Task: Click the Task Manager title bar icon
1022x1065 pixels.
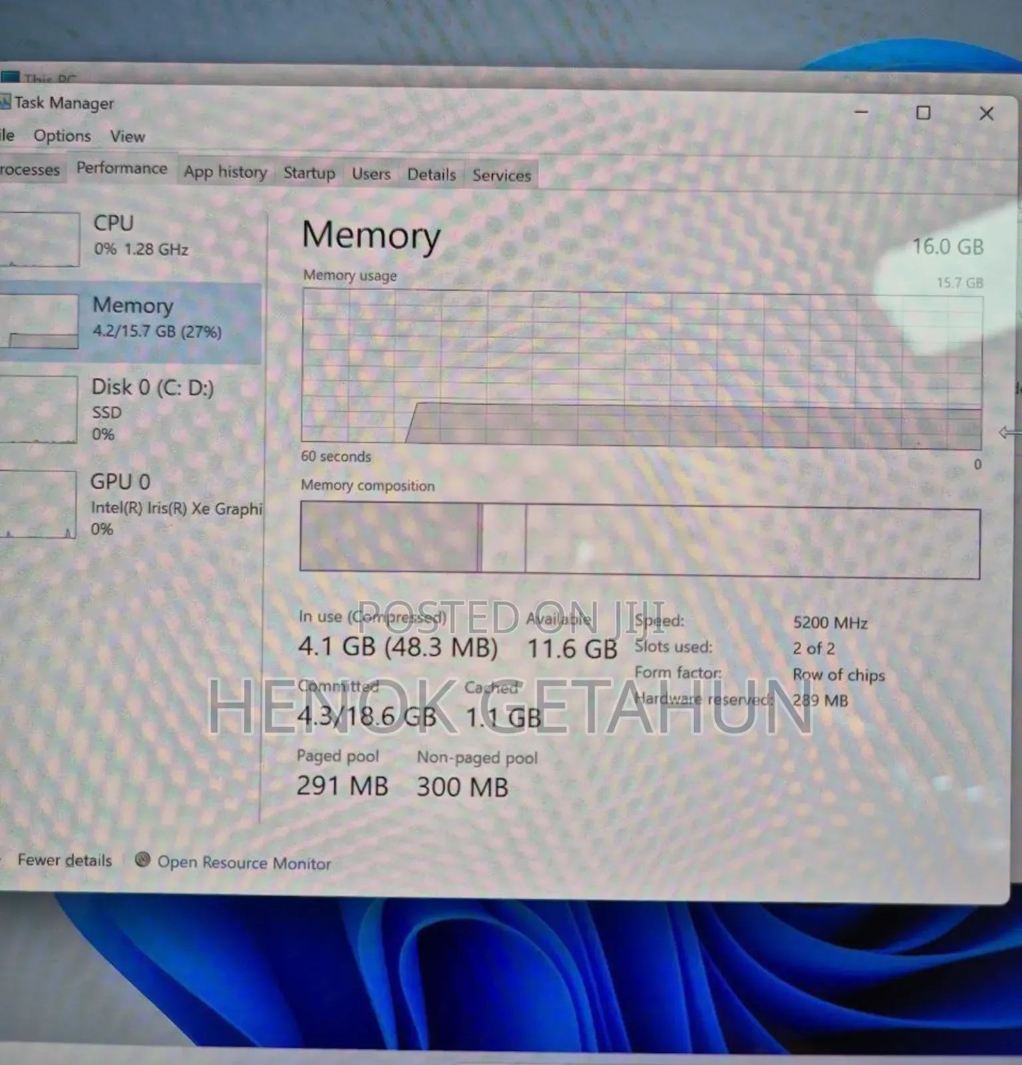Action: [x=5, y=102]
